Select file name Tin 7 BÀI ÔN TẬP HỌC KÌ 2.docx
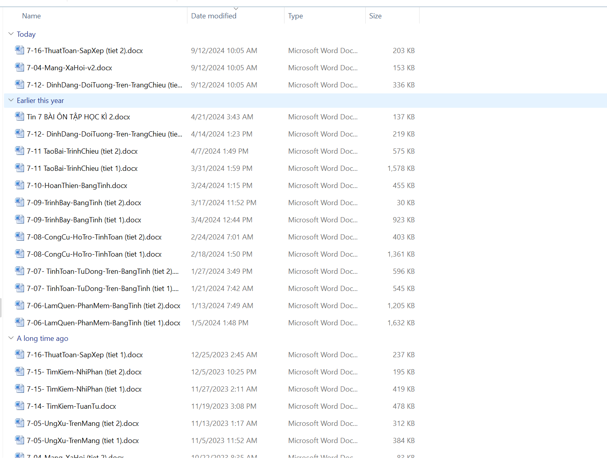Viewport: 607px width, 461px height. (x=78, y=117)
